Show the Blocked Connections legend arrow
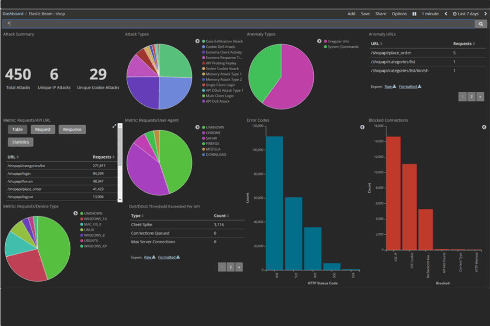This screenshot has height=326, width=490. pyautogui.click(x=484, y=127)
